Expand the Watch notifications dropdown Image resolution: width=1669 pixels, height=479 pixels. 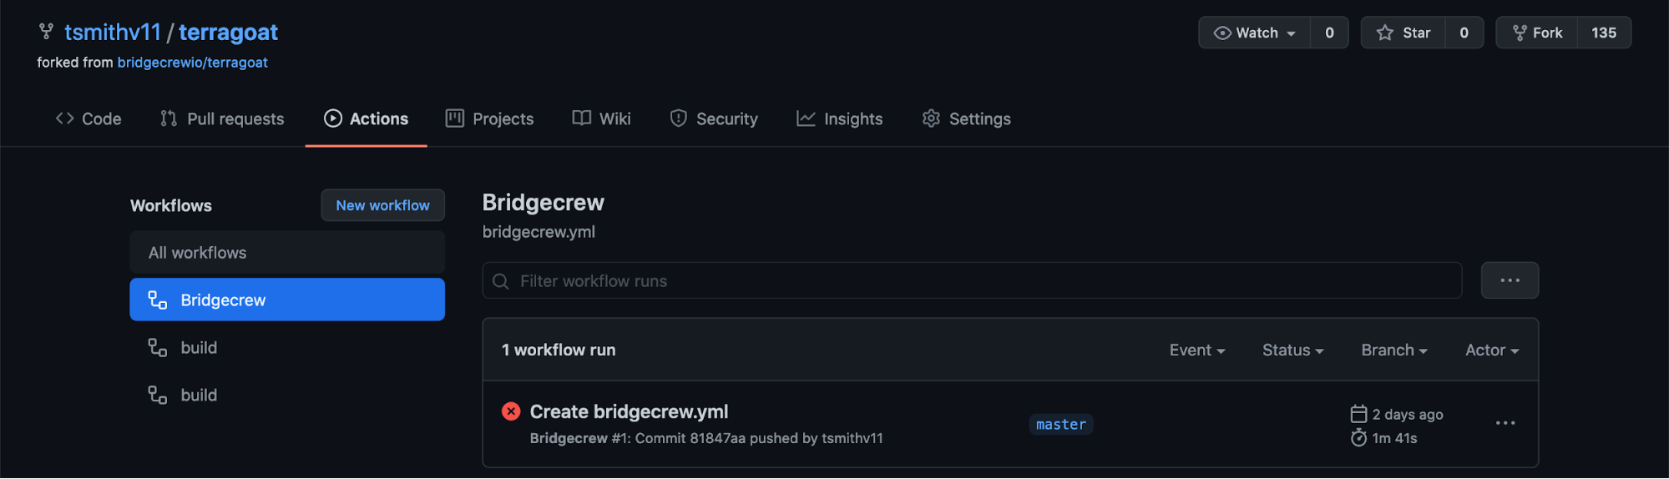pyautogui.click(x=1255, y=33)
